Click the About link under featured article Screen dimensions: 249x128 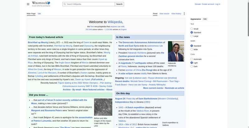[x=109, y=89]
